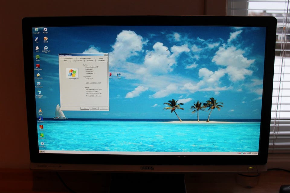
Task: Open the Vuze desktop shortcut
Action: pyautogui.click(x=37, y=40)
